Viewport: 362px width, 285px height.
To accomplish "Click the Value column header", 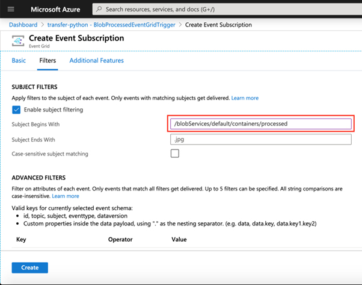I will pyautogui.click(x=179, y=239).
